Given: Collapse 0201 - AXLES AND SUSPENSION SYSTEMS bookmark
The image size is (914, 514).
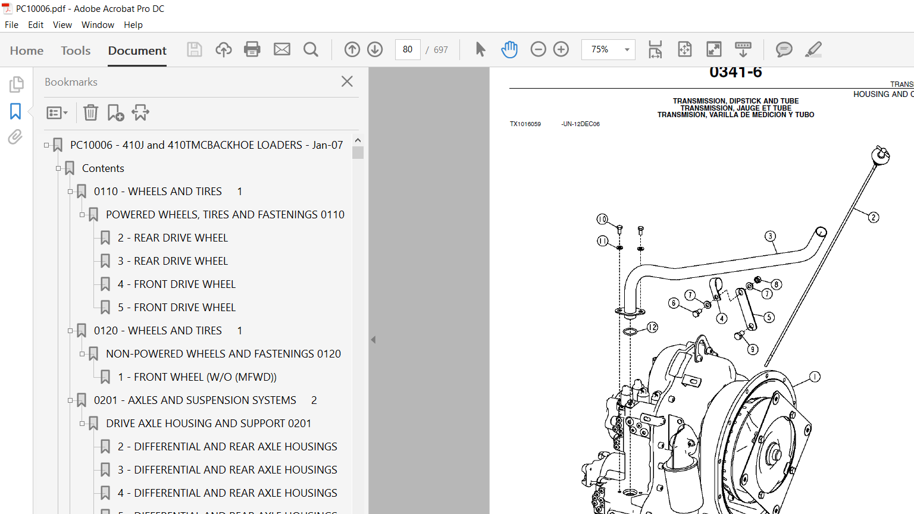Looking at the screenshot, I should click(70, 400).
